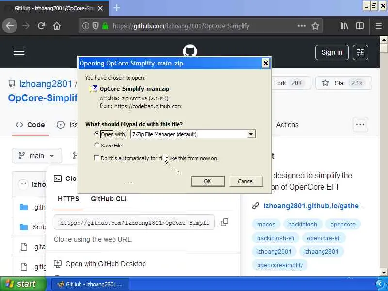Open GitHub's navigation hamburger menu
The height and width of the screenshot is (291, 388).
(x=19, y=52)
